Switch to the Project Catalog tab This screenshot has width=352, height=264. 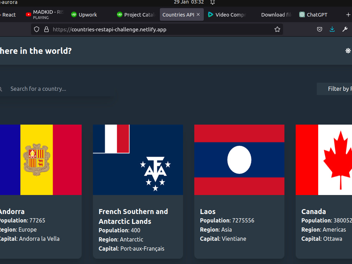(x=136, y=14)
